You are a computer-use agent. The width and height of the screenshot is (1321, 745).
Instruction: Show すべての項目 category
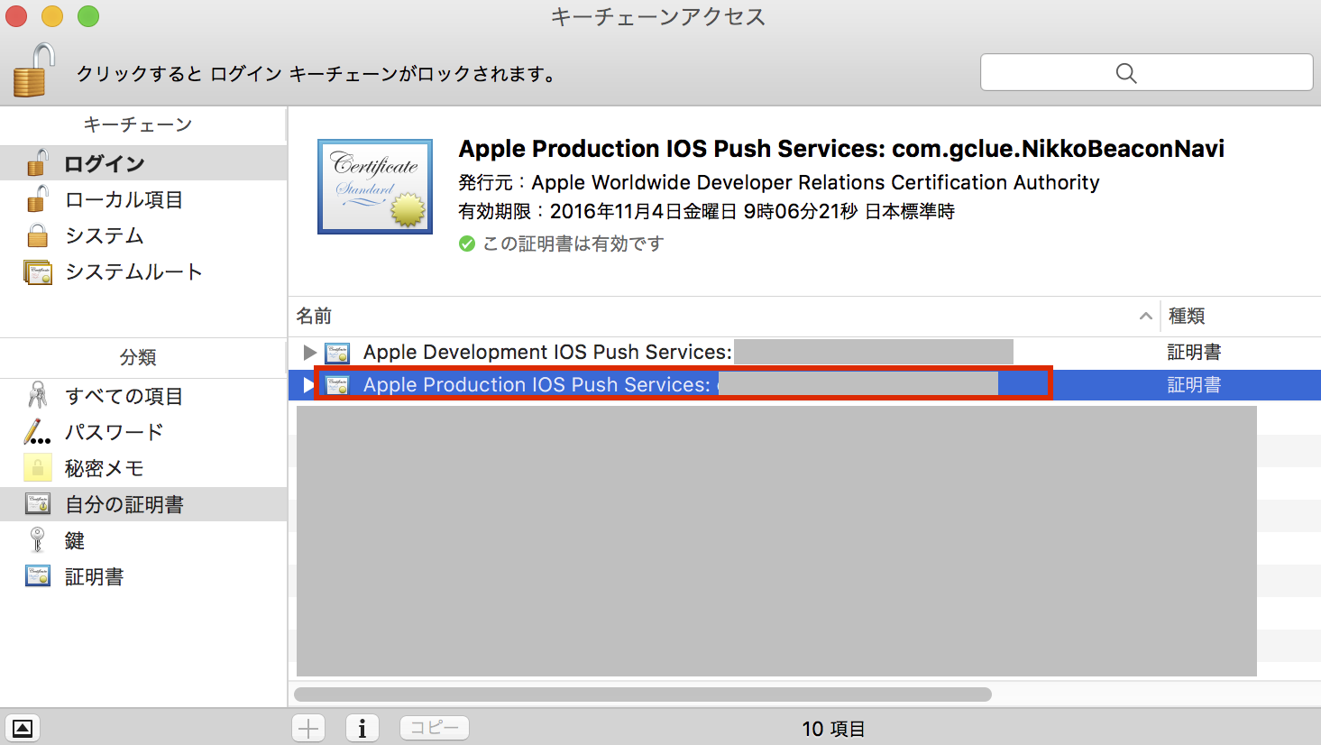124,396
